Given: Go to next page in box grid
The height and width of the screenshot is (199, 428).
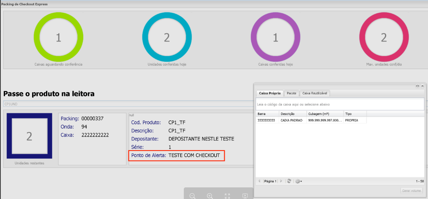Looking at the screenshot, I should (281, 181).
